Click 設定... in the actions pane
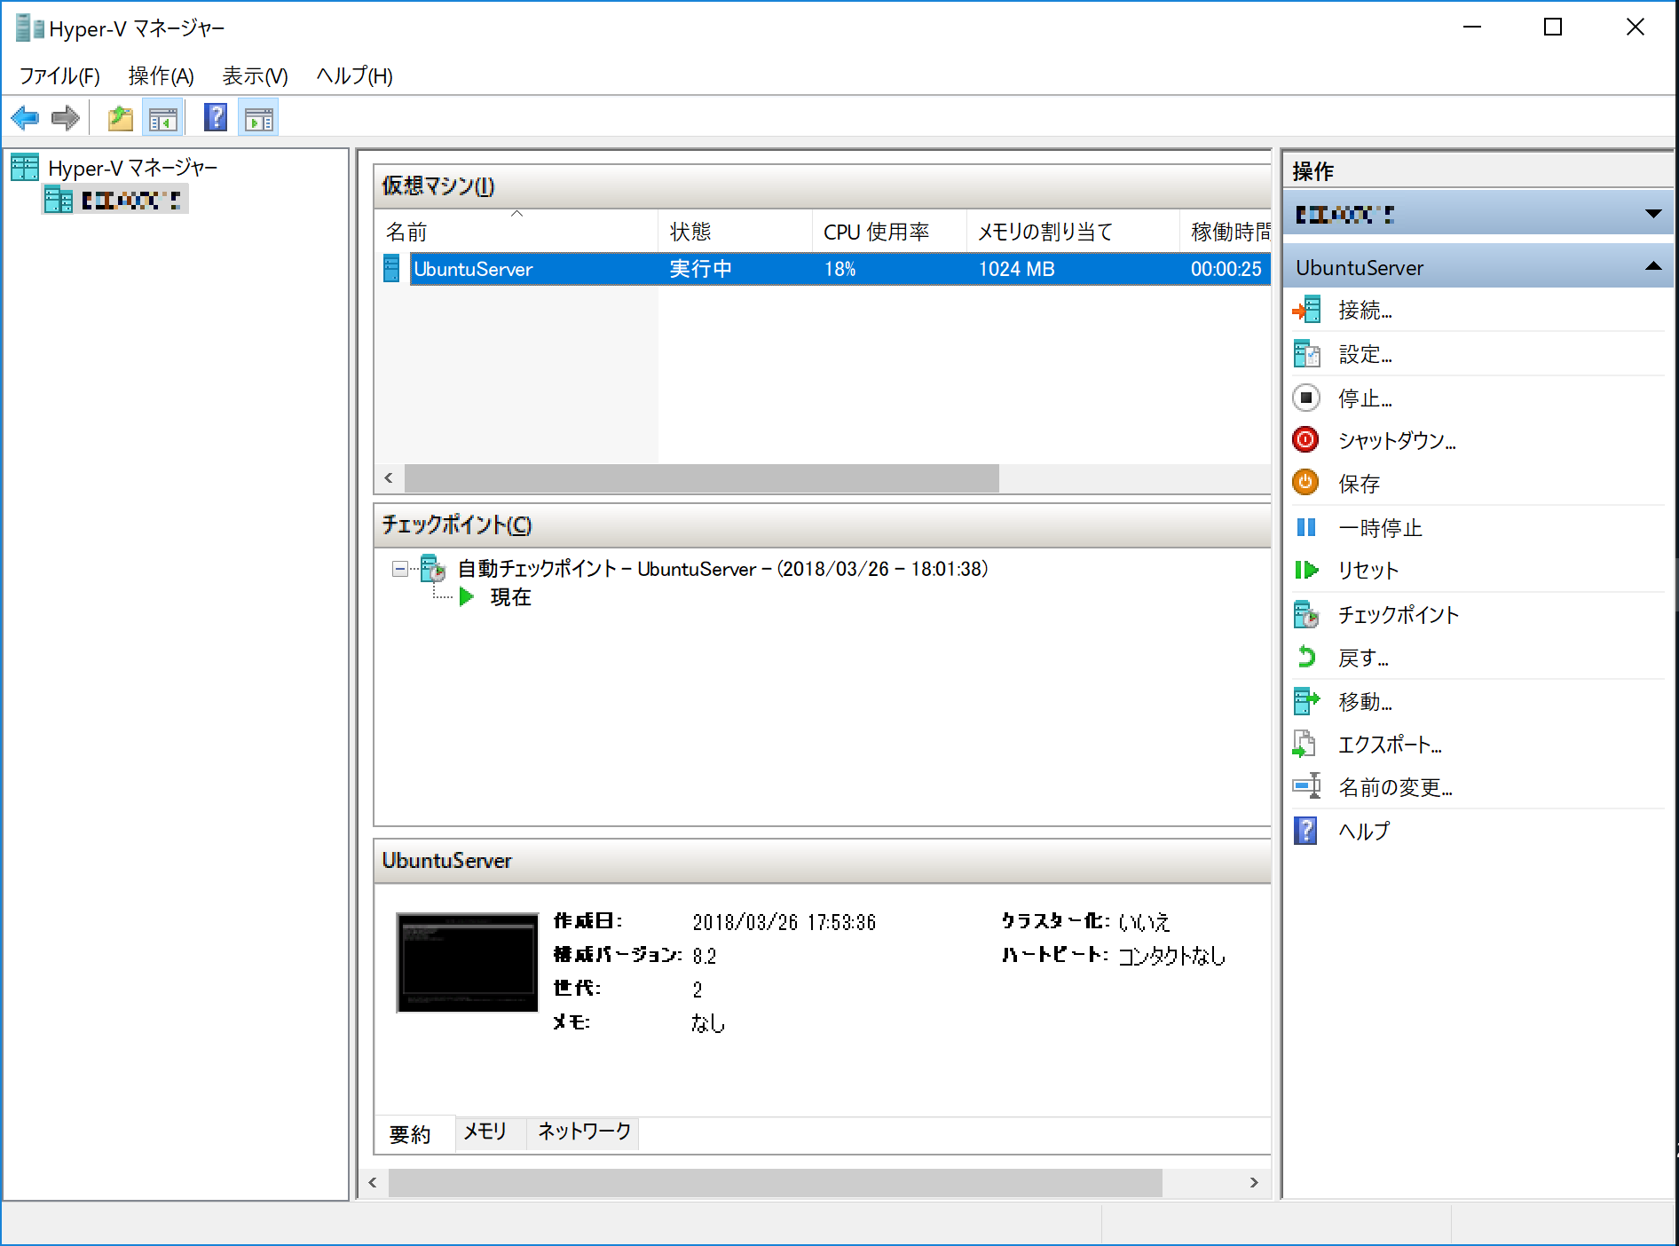The width and height of the screenshot is (1679, 1246). tap(1365, 354)
